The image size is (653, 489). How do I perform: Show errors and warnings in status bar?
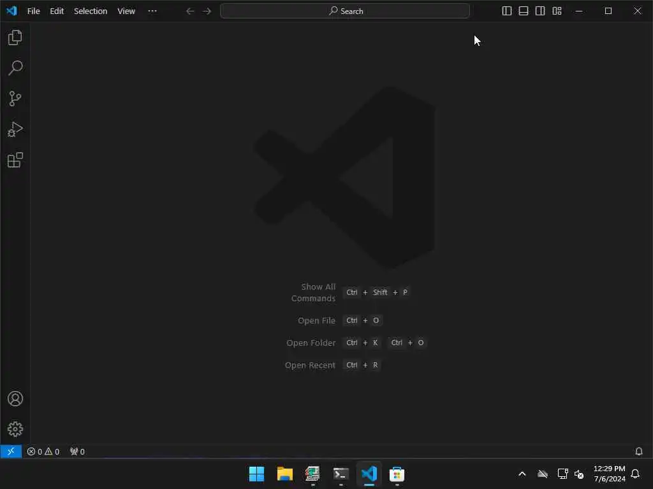coord(43,451)
